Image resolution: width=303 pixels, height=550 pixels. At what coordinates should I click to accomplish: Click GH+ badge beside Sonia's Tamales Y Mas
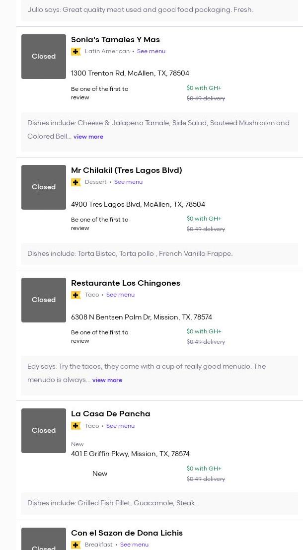(76, 52)
